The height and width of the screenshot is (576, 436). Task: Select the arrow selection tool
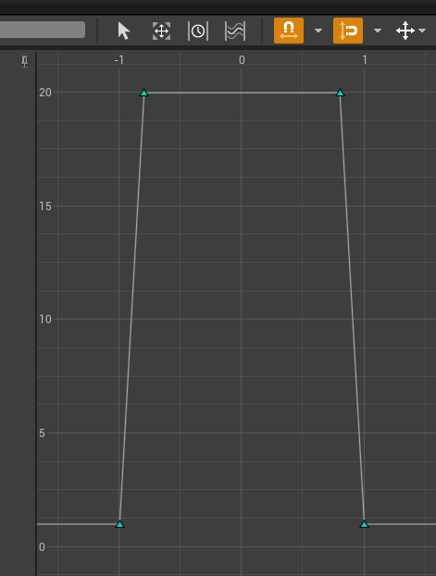pyautogui.click(x=124, y=31)
